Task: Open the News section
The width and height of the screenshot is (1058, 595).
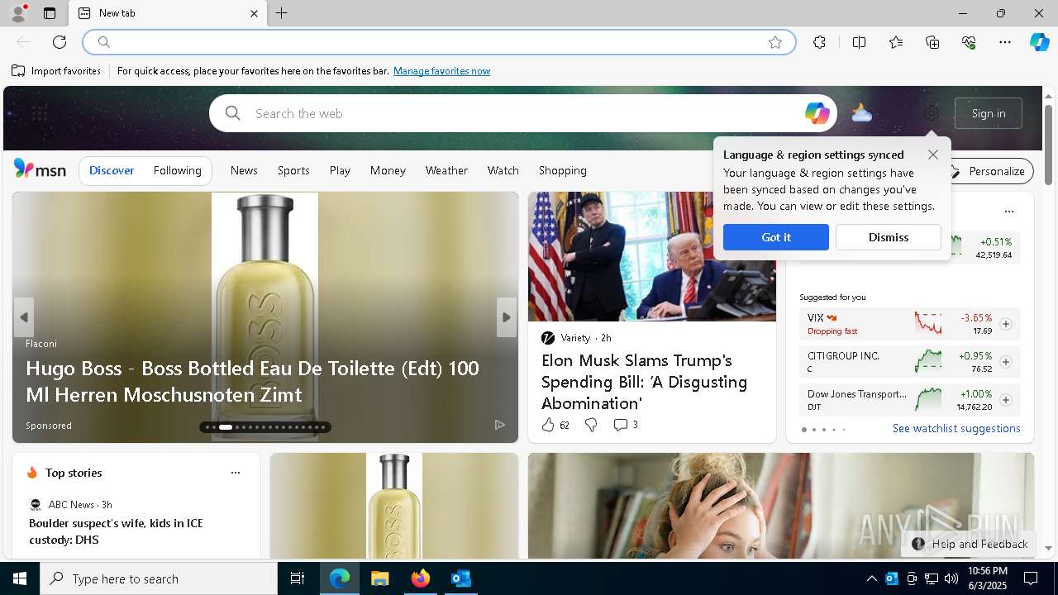Action: coord(244,170)
